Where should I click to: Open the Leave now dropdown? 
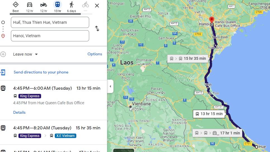click(25, 54)
